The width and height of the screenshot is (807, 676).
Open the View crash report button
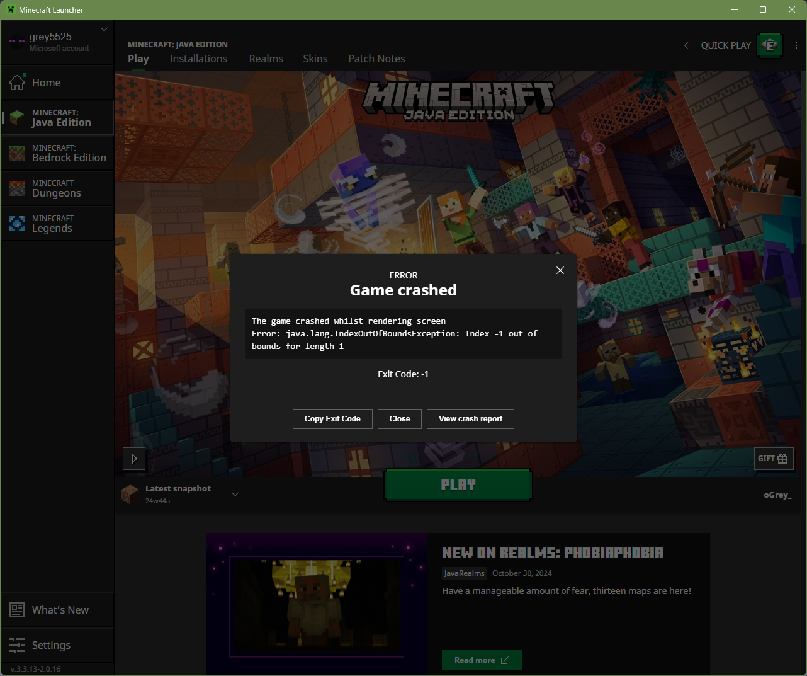(470, 419)
